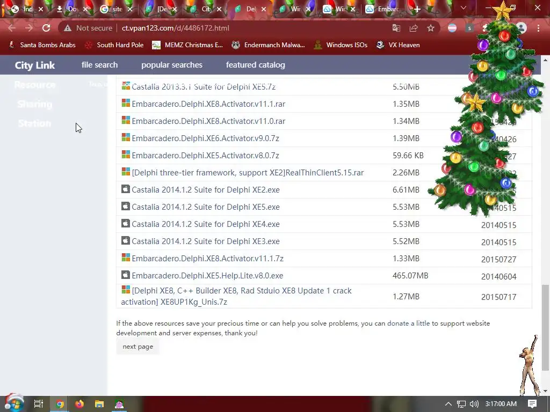Go forward with the browser forward arrow
This screenshot has height=412, width=550.
29,28
